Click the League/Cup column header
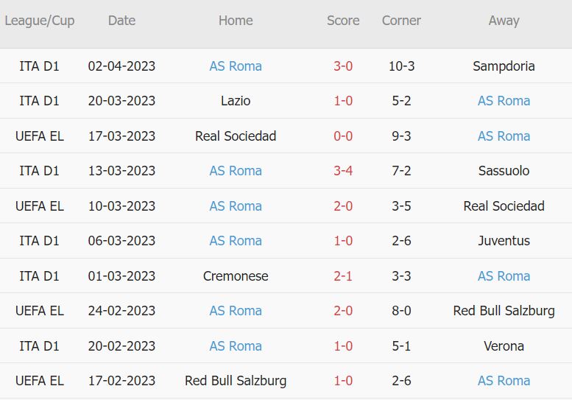This screenshot has height=400, width=572. 40,21
